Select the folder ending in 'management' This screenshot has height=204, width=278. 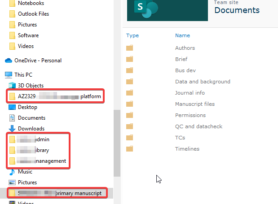coord(38,161)
